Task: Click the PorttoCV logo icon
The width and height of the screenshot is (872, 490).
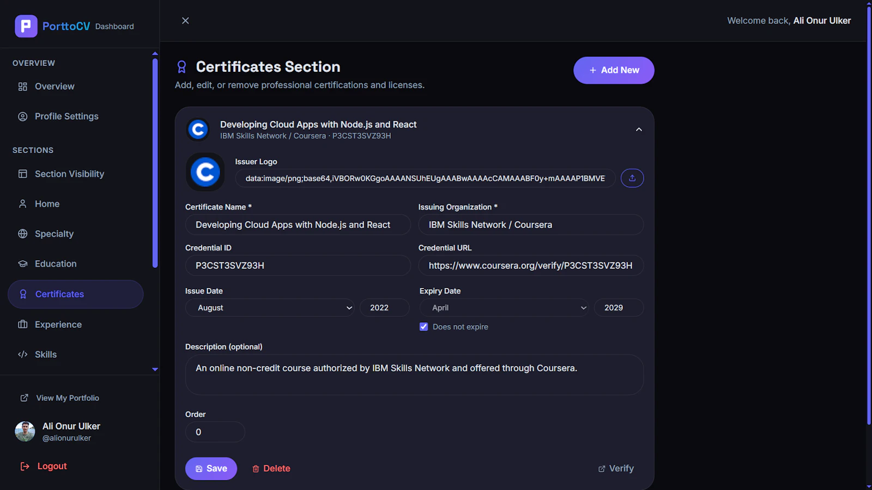Action: (26, 26)
